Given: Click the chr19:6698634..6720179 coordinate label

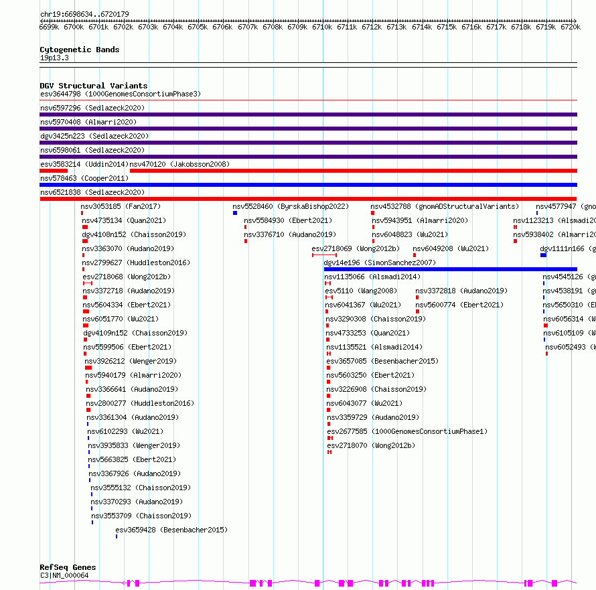Looking at the screenshot, I should (x=84, y=15).
